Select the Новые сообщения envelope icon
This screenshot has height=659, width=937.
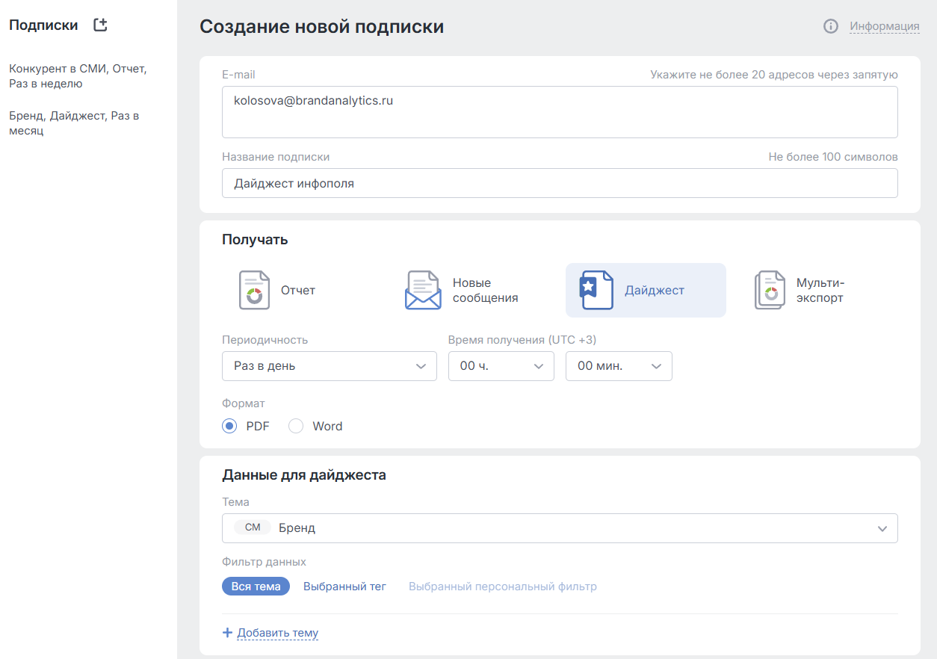(x=423, y=290)
